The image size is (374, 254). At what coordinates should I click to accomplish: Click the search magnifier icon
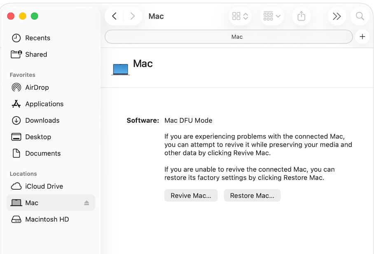point(360,16)
